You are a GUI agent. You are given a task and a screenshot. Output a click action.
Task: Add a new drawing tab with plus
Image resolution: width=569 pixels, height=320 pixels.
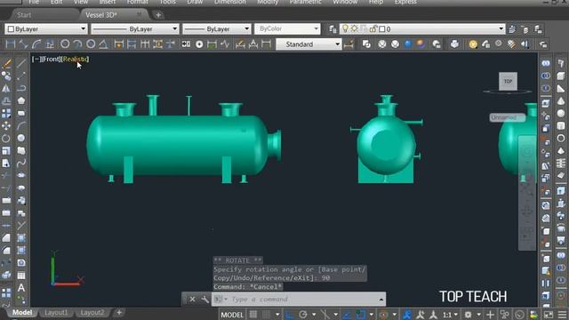(x=158, y=15)
